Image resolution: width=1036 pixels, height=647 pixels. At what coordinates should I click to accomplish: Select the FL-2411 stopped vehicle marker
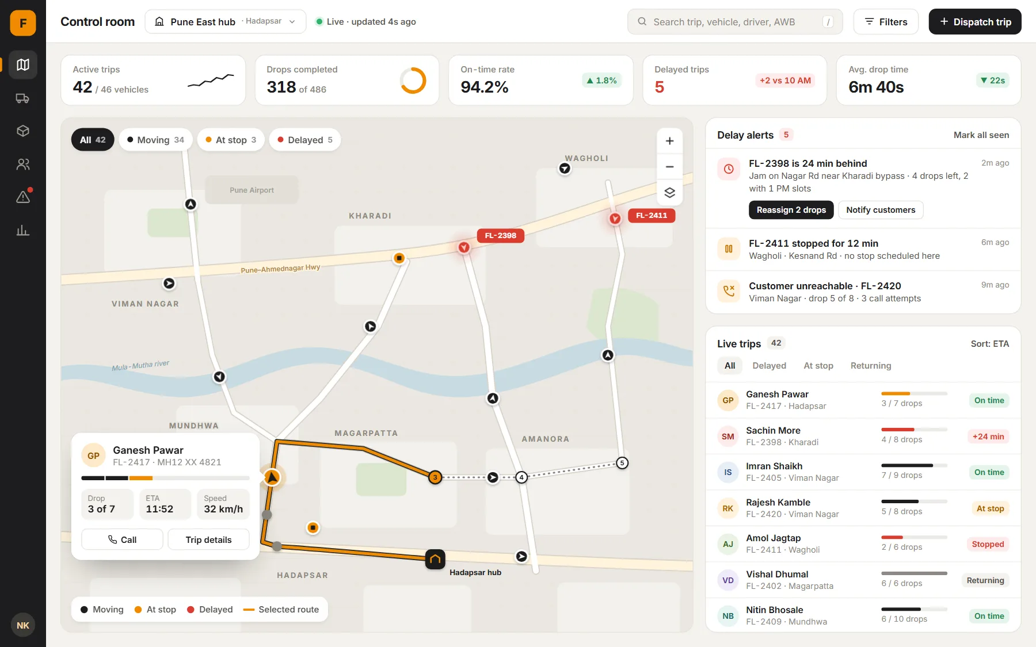[615, 219]
